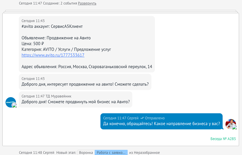Open the avito.ru/1777533617 listing link

point(53,55)
